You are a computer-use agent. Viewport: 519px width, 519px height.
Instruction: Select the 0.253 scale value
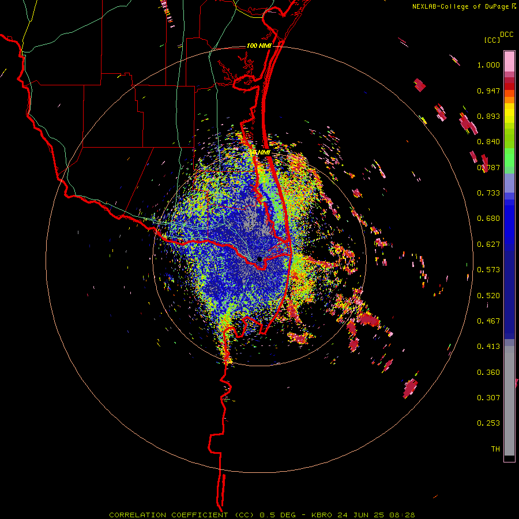point(488,423)
